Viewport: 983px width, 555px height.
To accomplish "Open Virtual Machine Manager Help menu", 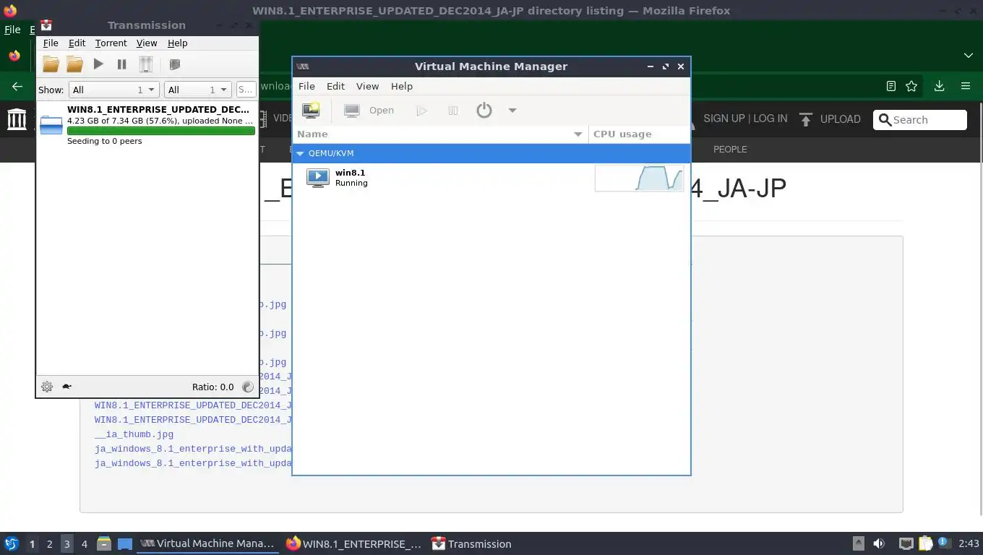I will (x=402, y=86).
